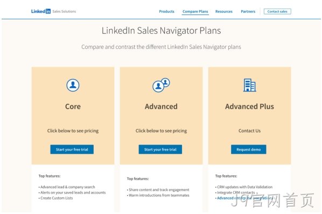The image size is (322, 214).
Task: Open the Partners menu
Action: tap(248, 11)
